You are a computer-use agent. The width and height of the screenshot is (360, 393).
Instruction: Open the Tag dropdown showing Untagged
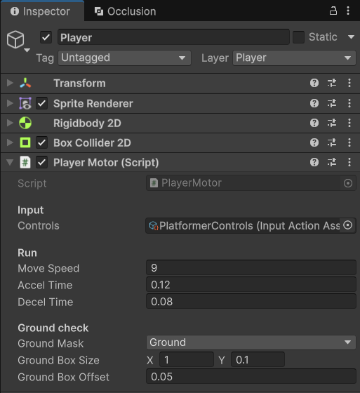(124, 58)
